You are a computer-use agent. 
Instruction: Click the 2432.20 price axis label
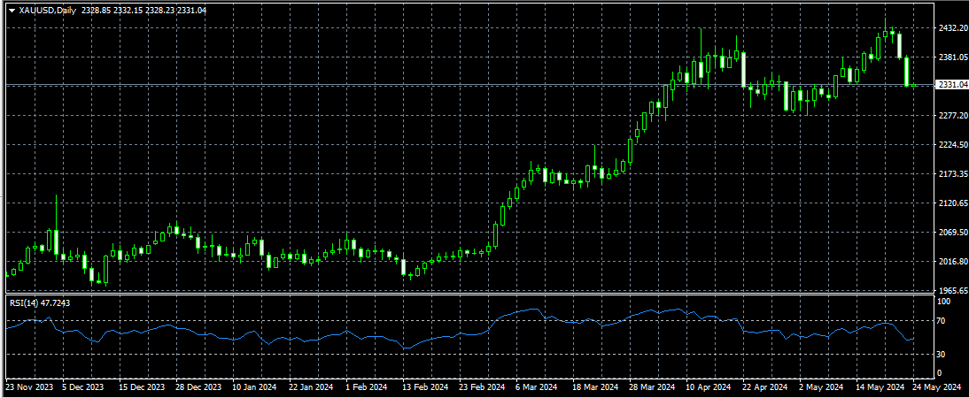point(950,28)
